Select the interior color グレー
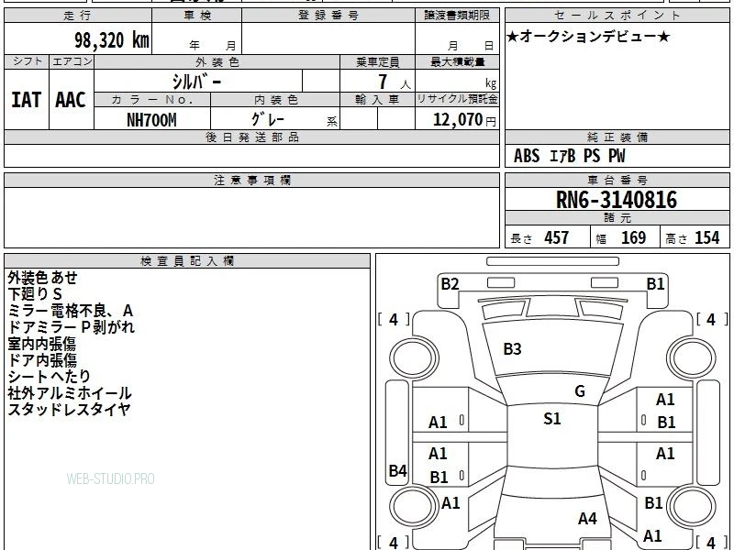Image resolution: width=734 pixels, height=550 pixels. (268, 119)
